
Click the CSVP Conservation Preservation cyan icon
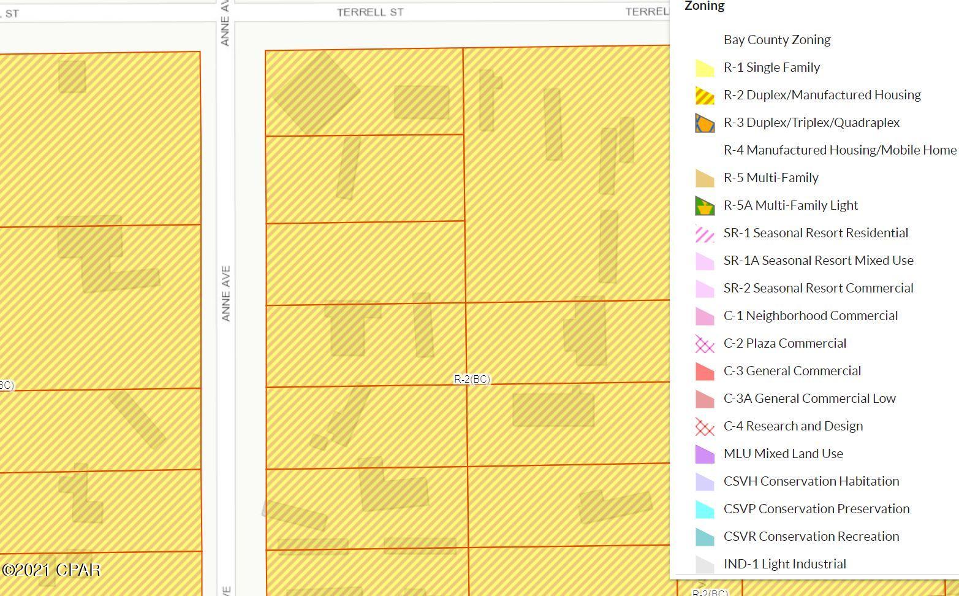(x=705, y=510)
